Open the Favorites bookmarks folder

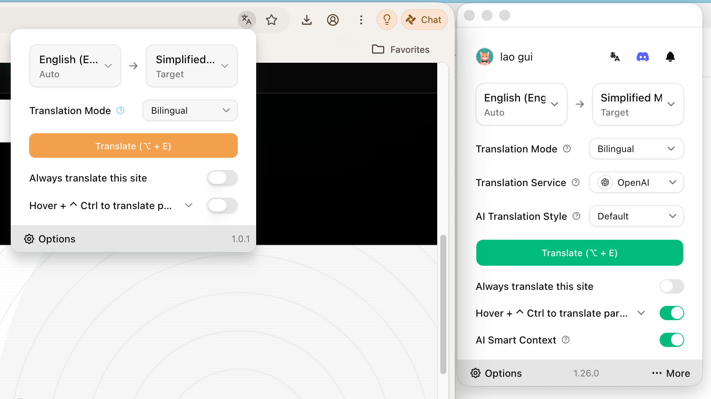401,49
